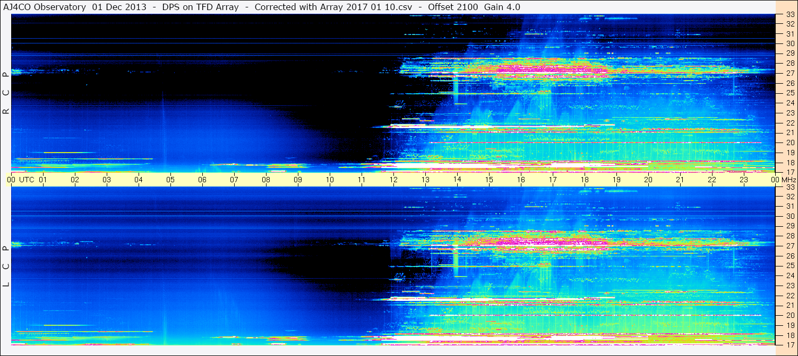
Task: Click the "R C P" panel label
Action: tap(6, 92)
